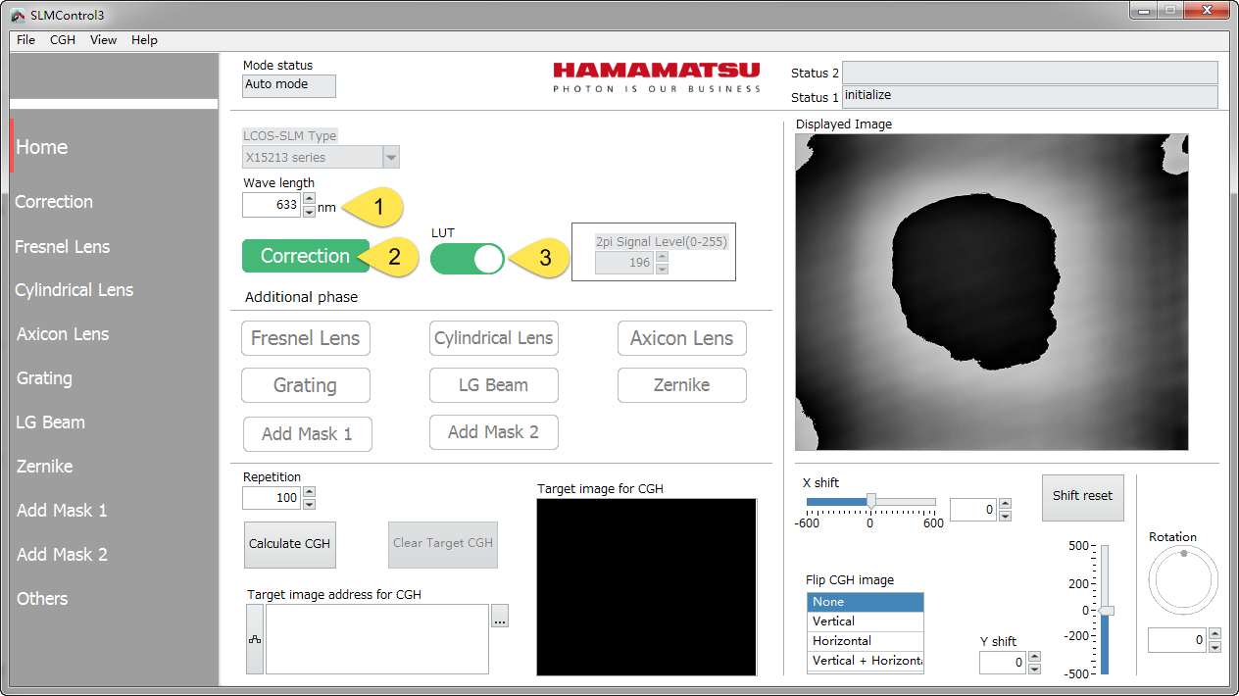Switch to the Zernike sidebar tab
This screenshot has height=696, width=1239.
(x=45, y=467)
